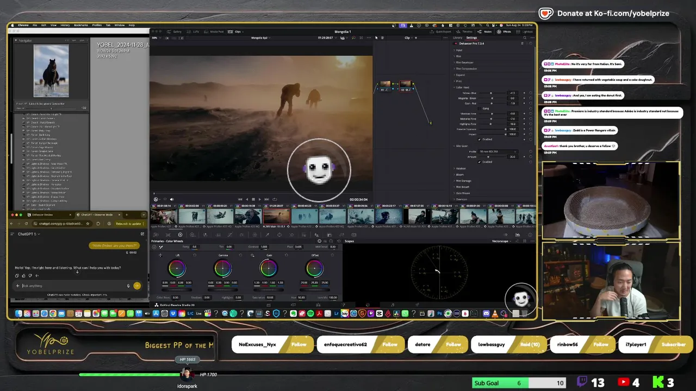Viewport: 696px width, 391px height.
Task: Click the Gain color wheel
Action: tap(268, 268)
